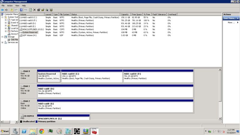Sort by the Fault Tolerance column header
240x135 pixels.
[x=159, y=14]
